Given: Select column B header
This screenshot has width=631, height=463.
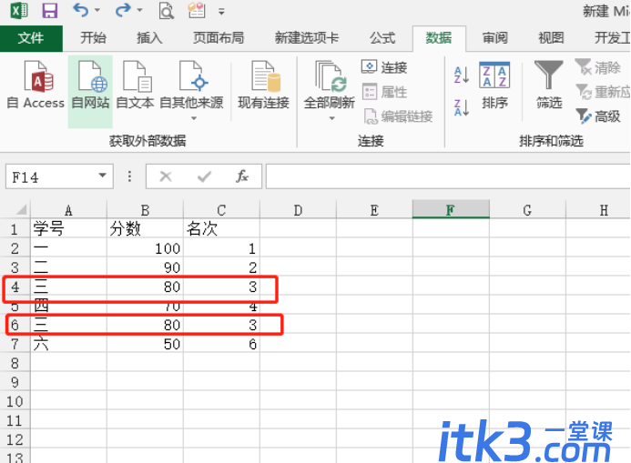Looking at the screenshot, I should pos(145,210).
